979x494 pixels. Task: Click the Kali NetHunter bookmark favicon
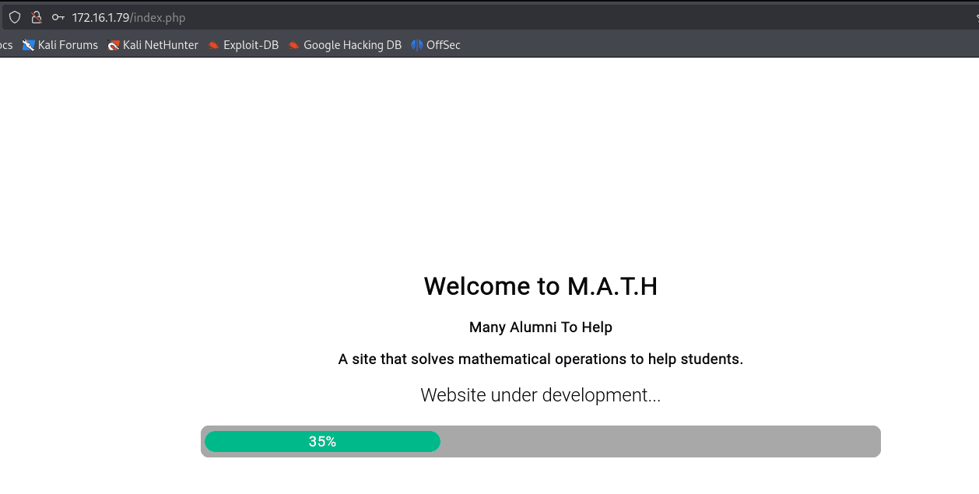point(114,45)
